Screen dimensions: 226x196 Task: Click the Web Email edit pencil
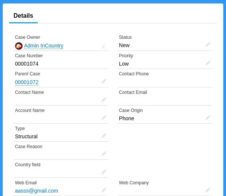coord(104,190)
